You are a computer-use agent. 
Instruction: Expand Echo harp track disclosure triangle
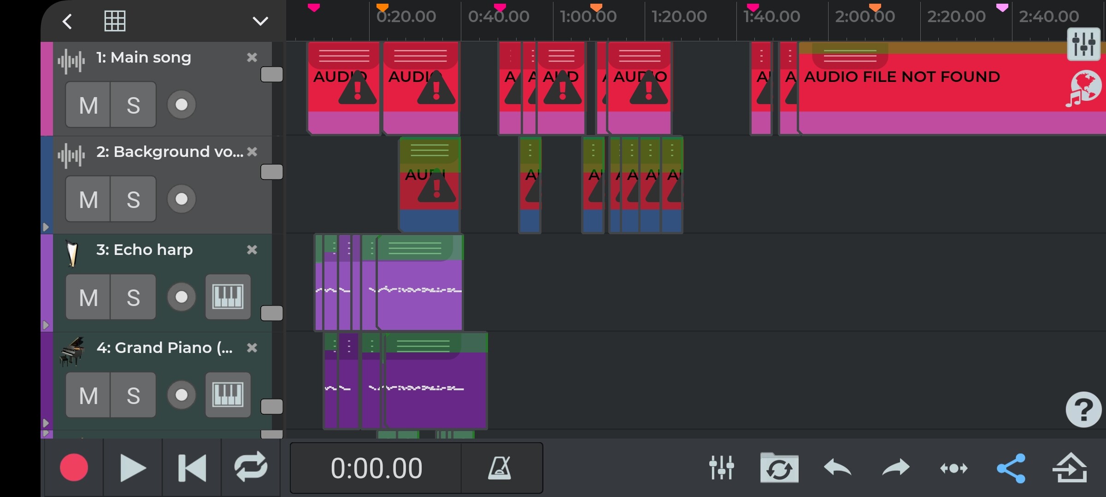46,325
